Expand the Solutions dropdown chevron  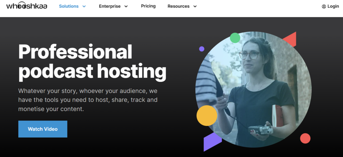point(84,6)
